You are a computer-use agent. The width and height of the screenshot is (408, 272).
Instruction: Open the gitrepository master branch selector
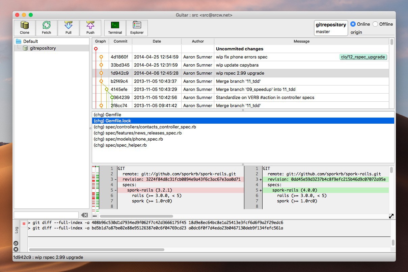coord(331,28)
